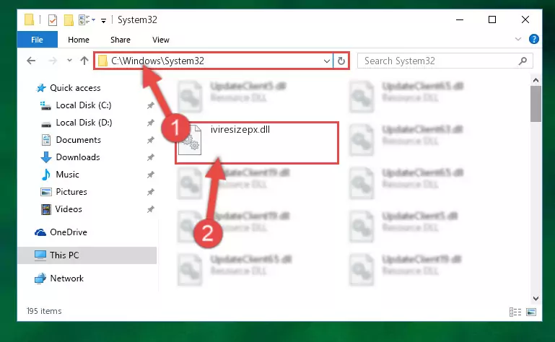Image resolution: width=555 pixels, height=342 pixels.
Task: Open the Downloads folder shortcut
Action: [x=78, y=157]
